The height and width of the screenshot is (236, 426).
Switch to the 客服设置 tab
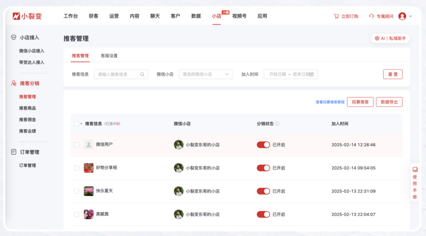pyautogui.click(x=109, y=56)
